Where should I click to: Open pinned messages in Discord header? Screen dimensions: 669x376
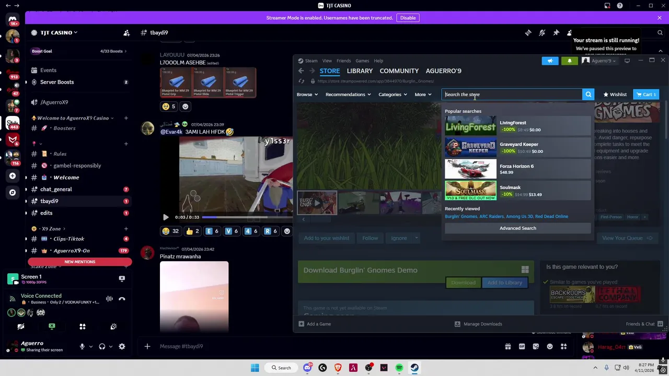(556, 32)
